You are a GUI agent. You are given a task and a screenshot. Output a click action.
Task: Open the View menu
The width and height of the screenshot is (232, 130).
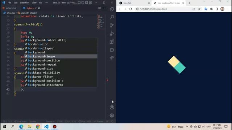pyautogui.click(x=34, y=3)
